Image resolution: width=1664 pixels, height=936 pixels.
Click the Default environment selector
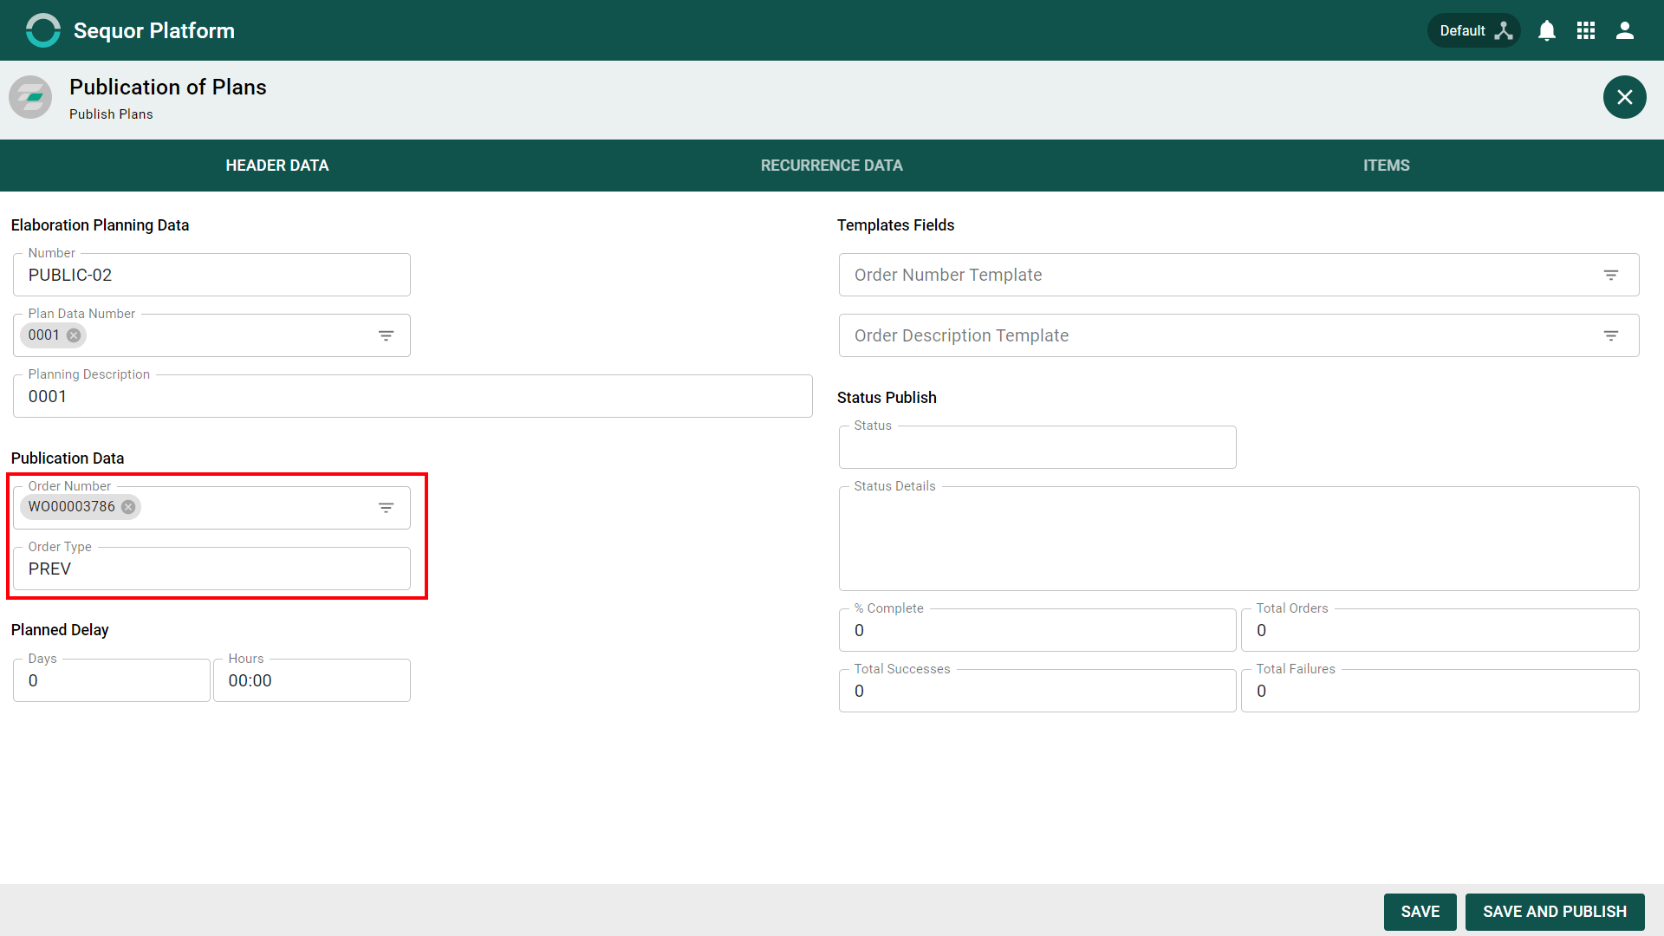coord(1474,30)
